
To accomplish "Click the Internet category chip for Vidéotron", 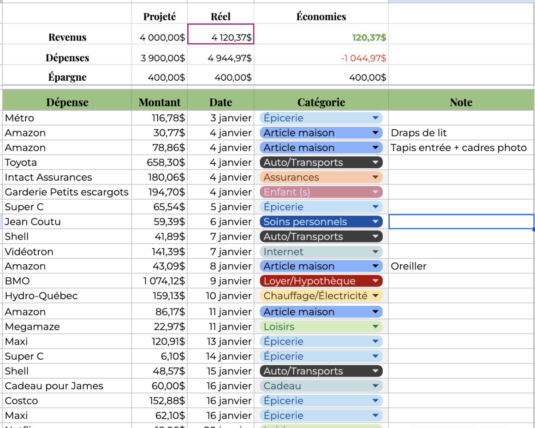I will [x=321, y=252].
